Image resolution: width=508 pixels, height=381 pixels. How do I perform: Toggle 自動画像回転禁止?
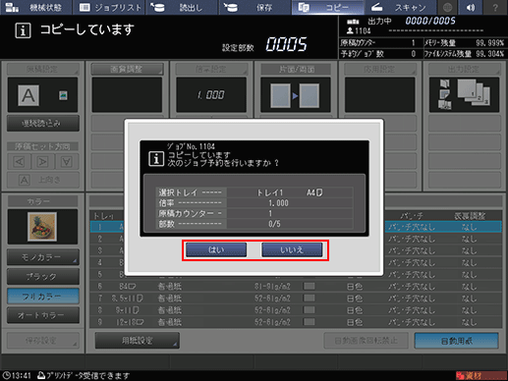(x=367, y=341)
